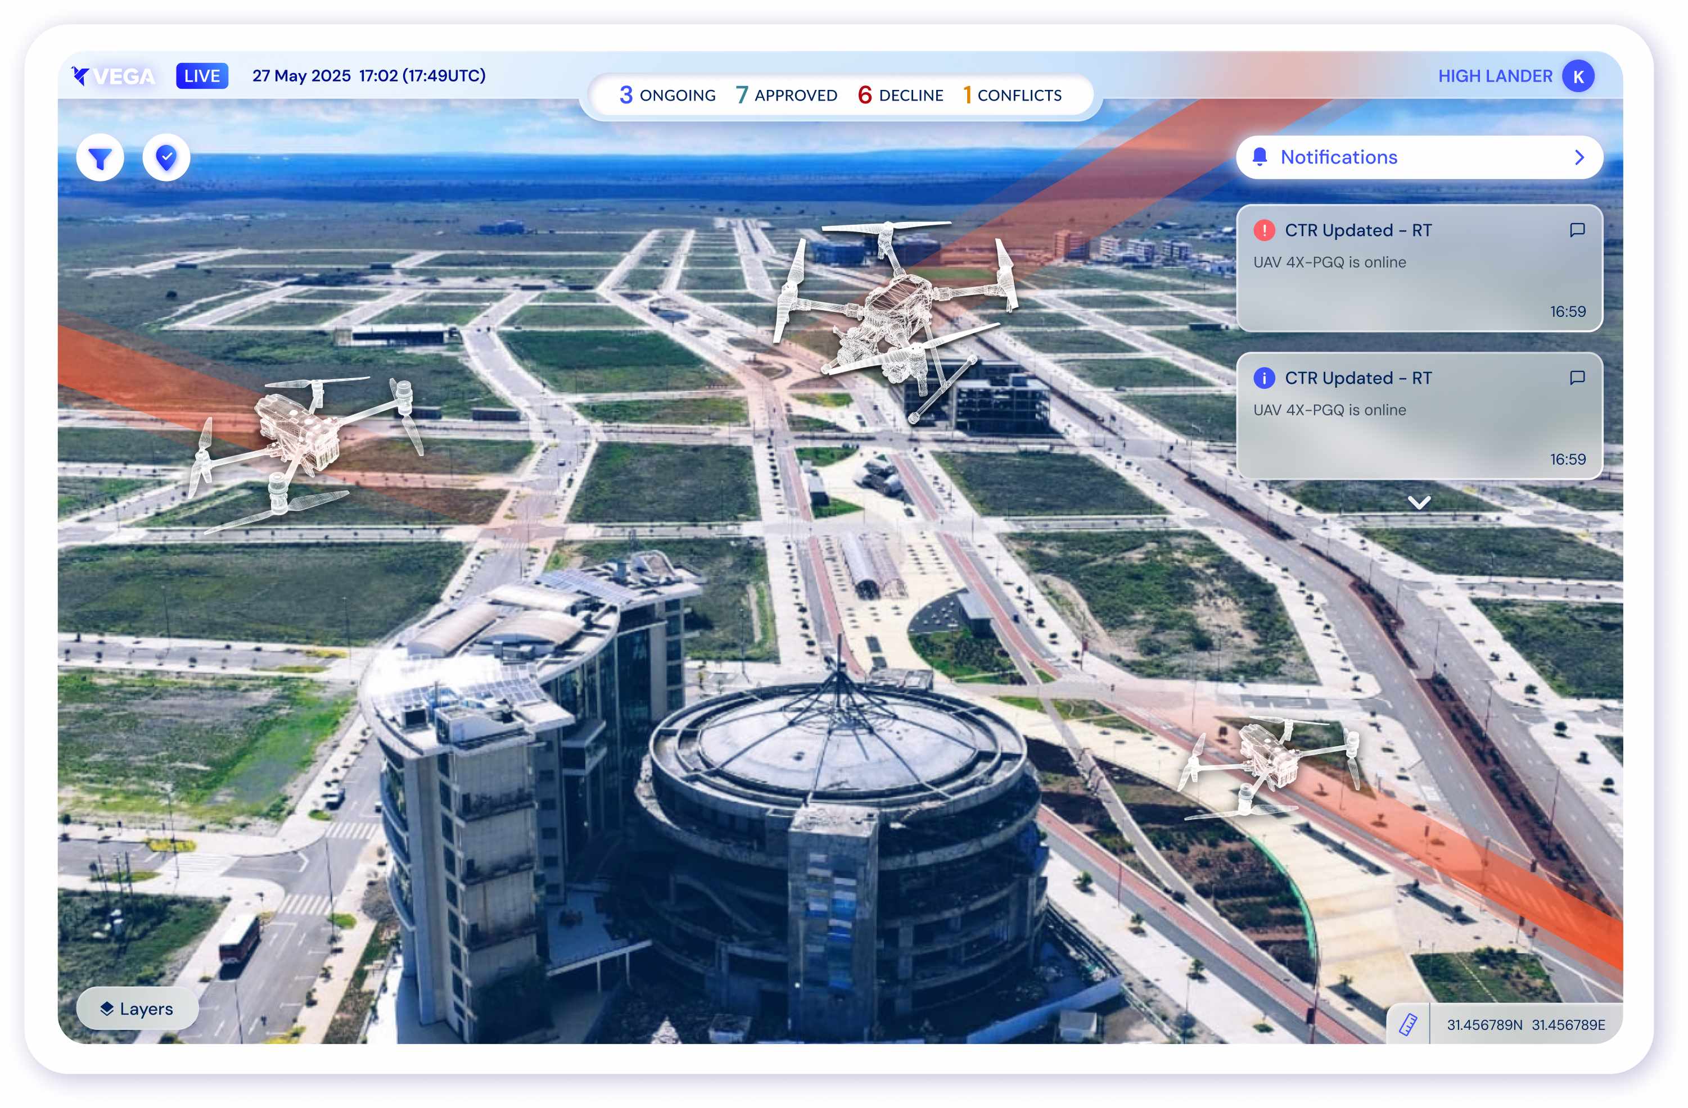Expand more notifications with down chevron
This screenshot has width=1688, height=1108.
click(x=1419, y=503)
